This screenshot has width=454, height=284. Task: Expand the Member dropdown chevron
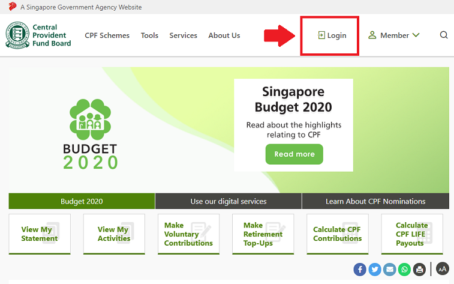pyautogui.click(x=416, y=35)
